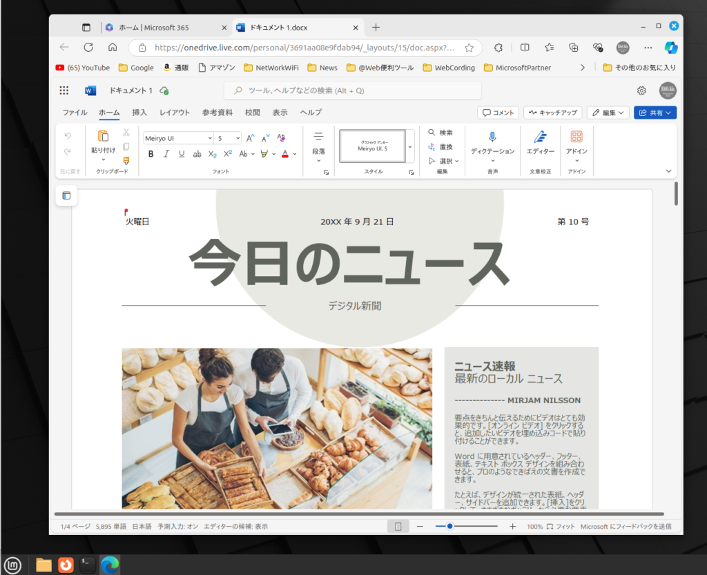Switch to the 挿入 ribbon tab
Image resolution: width=707 pixels, height=575 pixels.
pyautogui.click(x=139, y=113)
